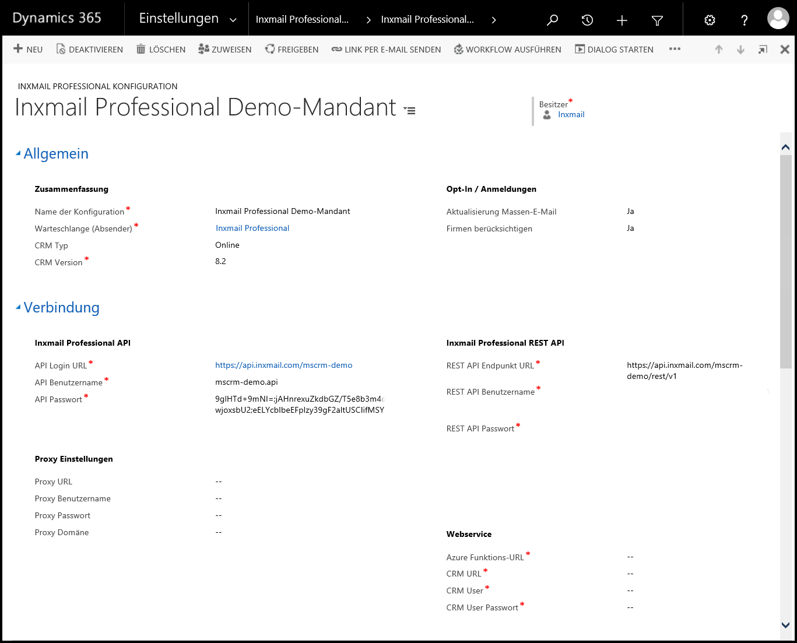
Task: Click the plus quick create icon
Action: point(622,20)
